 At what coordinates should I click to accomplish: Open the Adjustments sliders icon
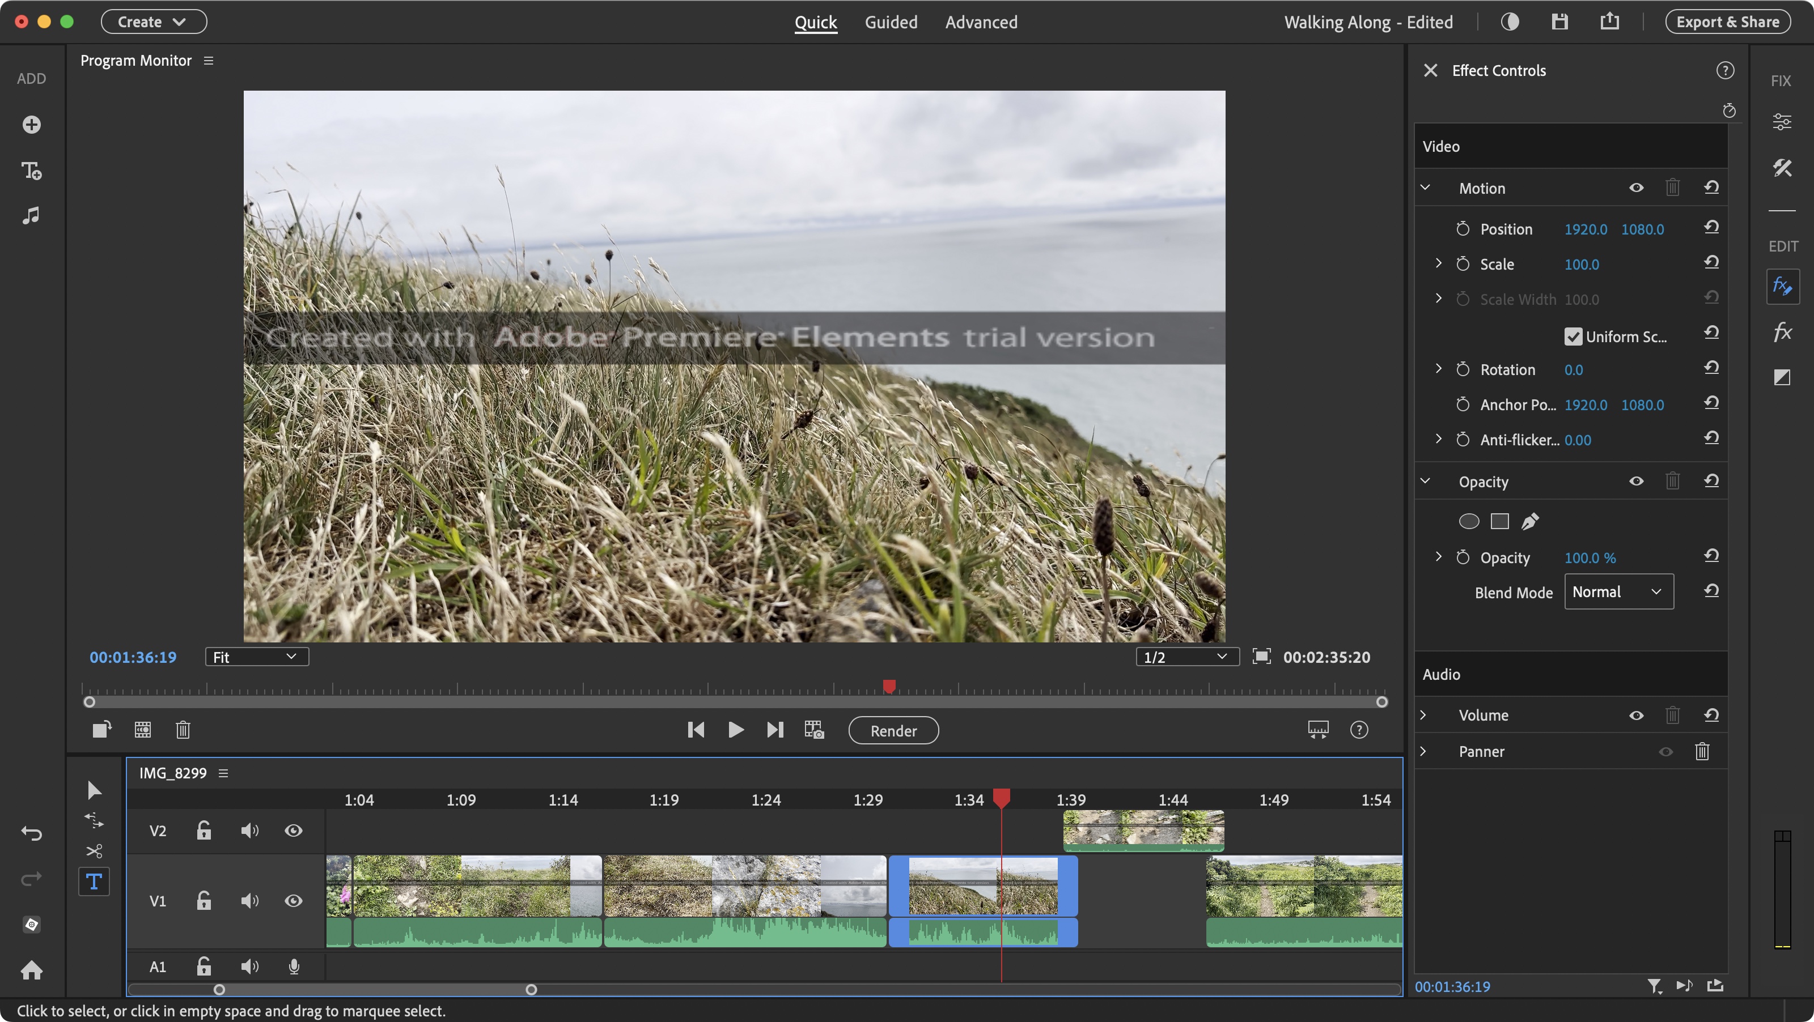click(1782, 122)
